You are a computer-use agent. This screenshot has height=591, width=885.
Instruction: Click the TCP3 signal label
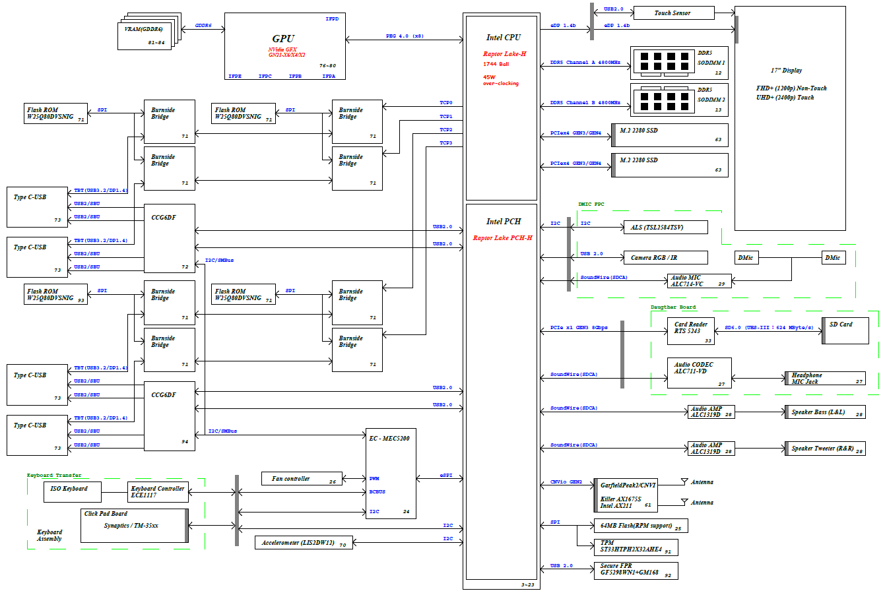(x=446, y=142)
